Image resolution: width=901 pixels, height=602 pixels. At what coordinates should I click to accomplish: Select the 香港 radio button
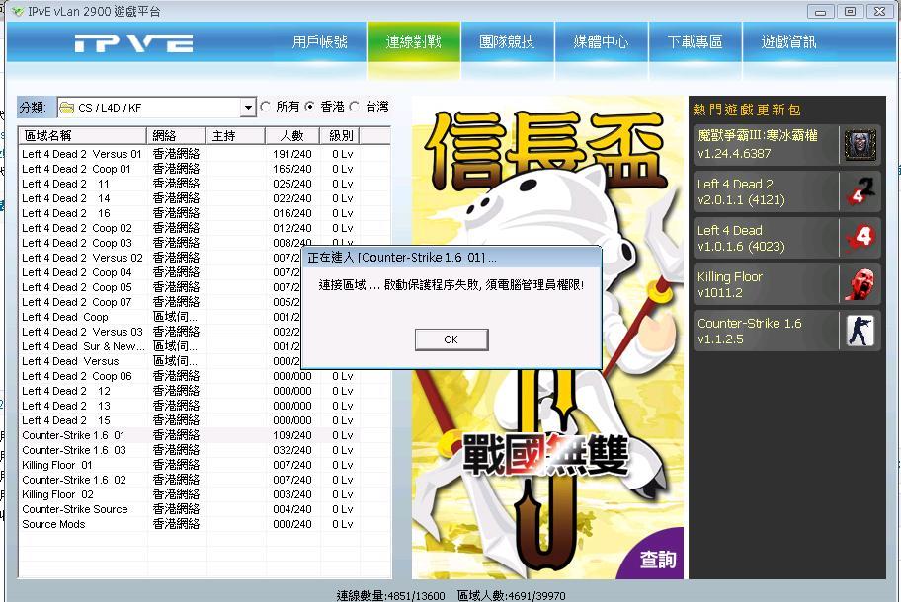tap(310, 107)
